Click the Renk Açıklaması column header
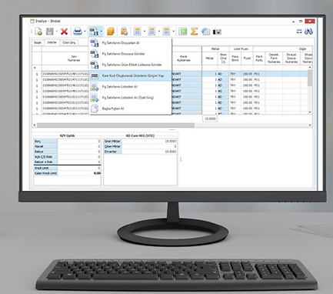Viewport: 333px width, 294px height. [x=184, y=58]
